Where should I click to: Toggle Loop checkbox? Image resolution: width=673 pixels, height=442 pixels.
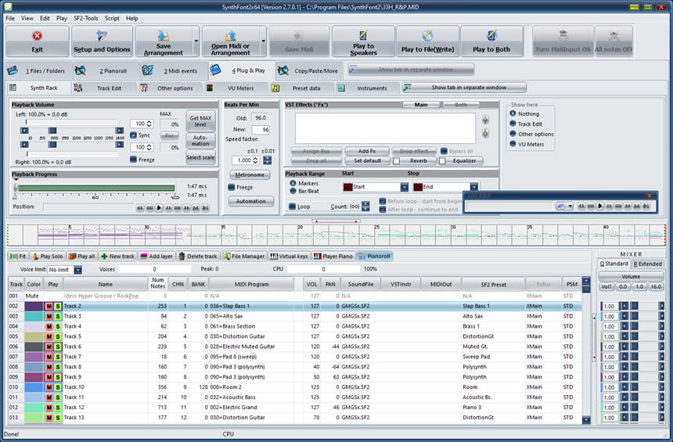pos(293,207)
